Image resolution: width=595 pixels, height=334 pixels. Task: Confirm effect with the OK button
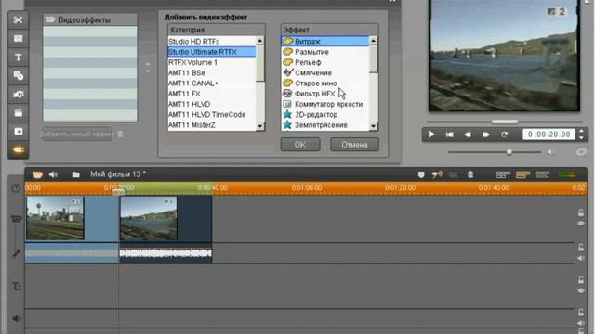[300, 145]
